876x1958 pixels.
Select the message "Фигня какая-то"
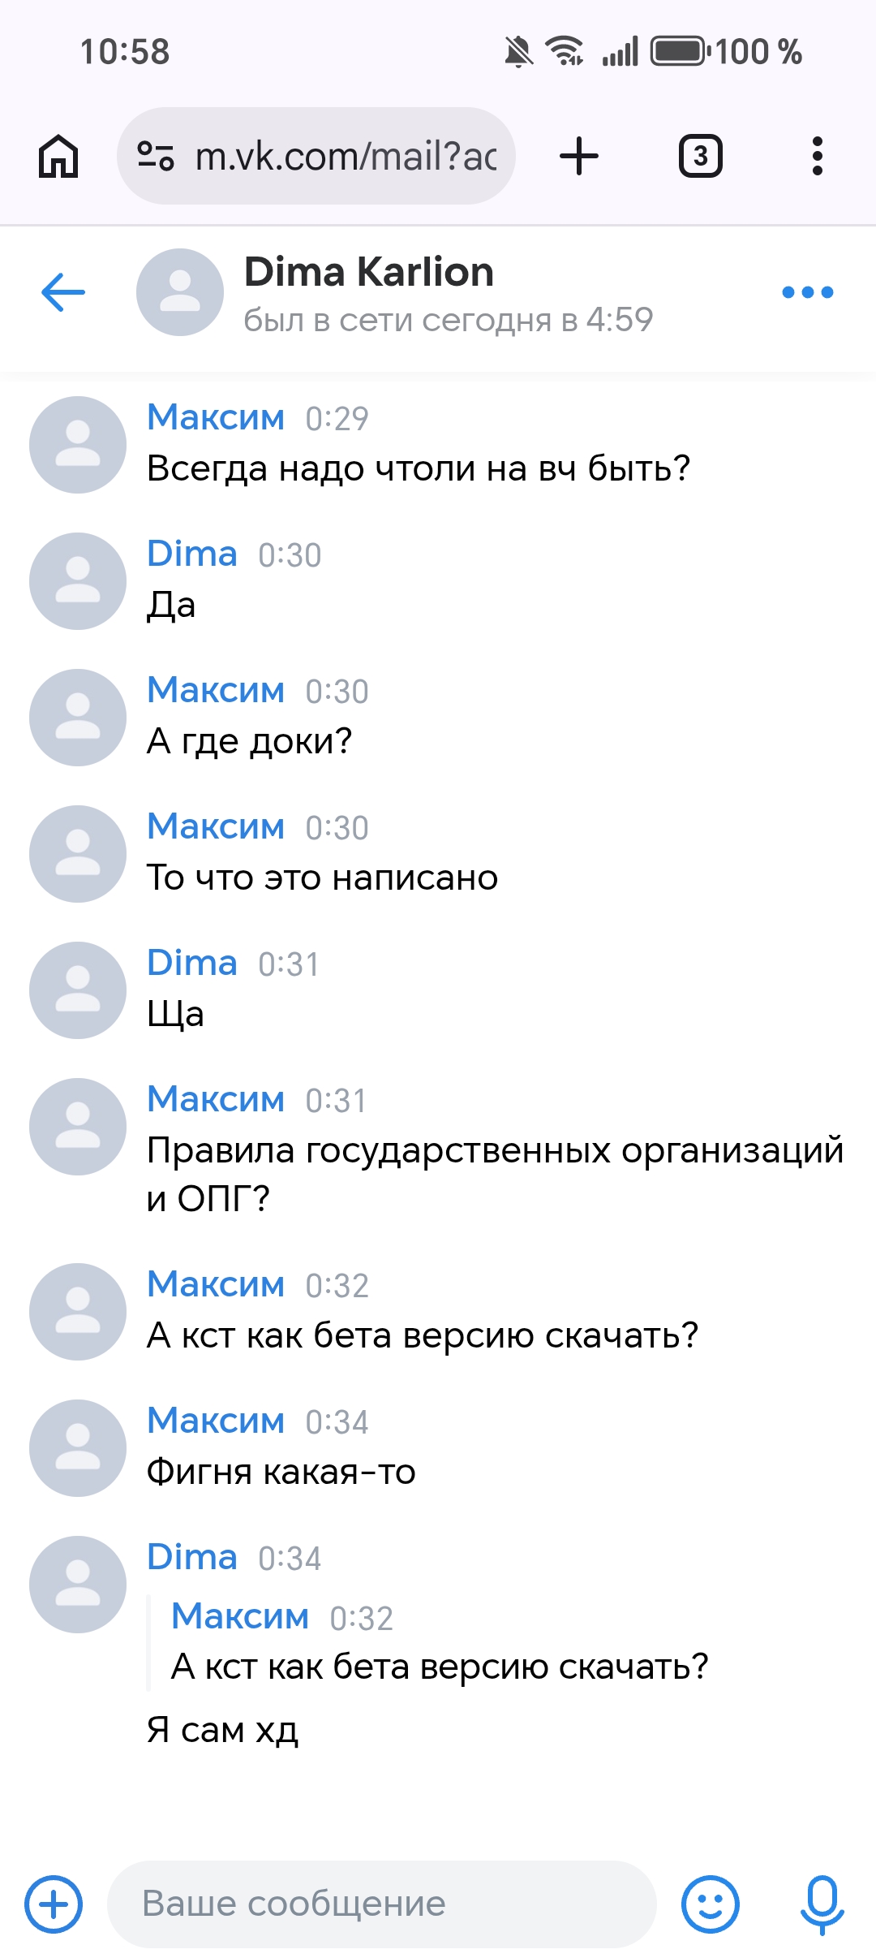coord(281,1472)
